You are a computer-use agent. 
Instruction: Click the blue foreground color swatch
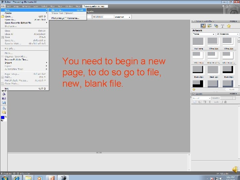tap(3, 117)
